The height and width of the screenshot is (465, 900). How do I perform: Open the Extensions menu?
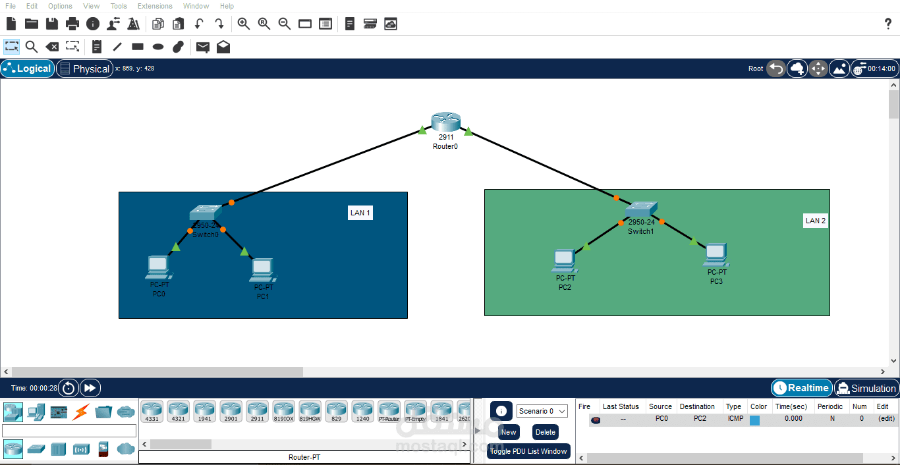click(x=155, y=6)
